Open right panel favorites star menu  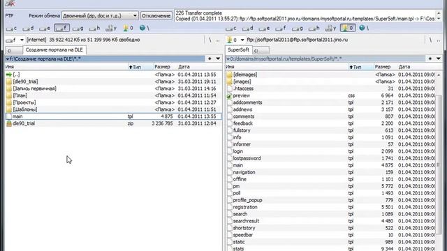(x=430, y=59)
